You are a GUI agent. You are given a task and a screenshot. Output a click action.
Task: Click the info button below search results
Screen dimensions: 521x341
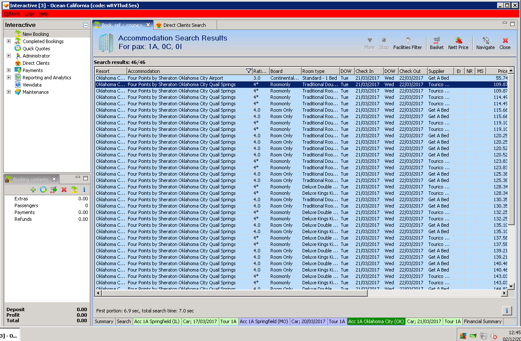click(507, 310)
